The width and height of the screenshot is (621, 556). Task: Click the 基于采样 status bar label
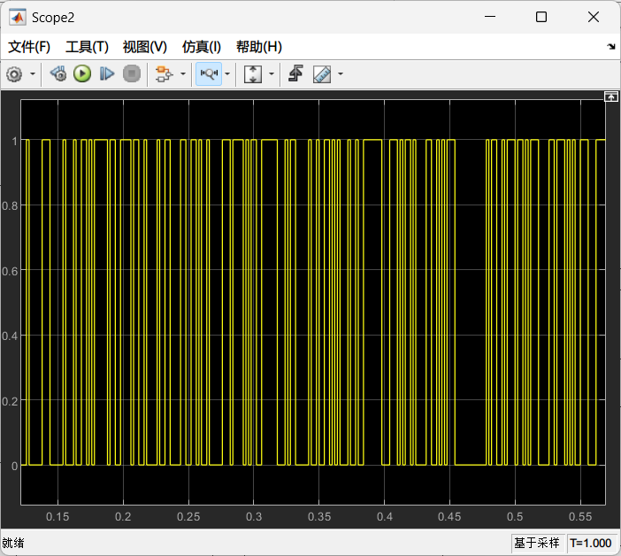coord(537,543)
